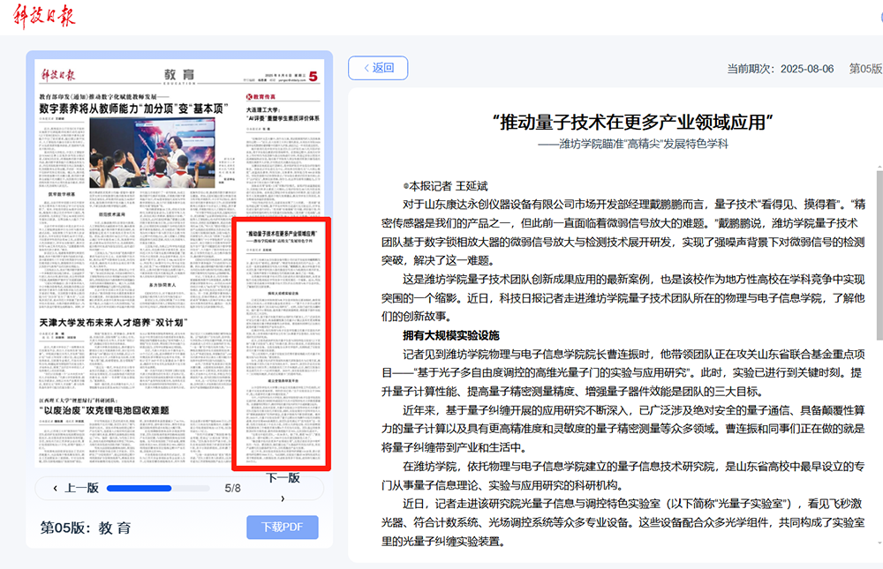Download the page with 下载PDF button

click(283, 528)
